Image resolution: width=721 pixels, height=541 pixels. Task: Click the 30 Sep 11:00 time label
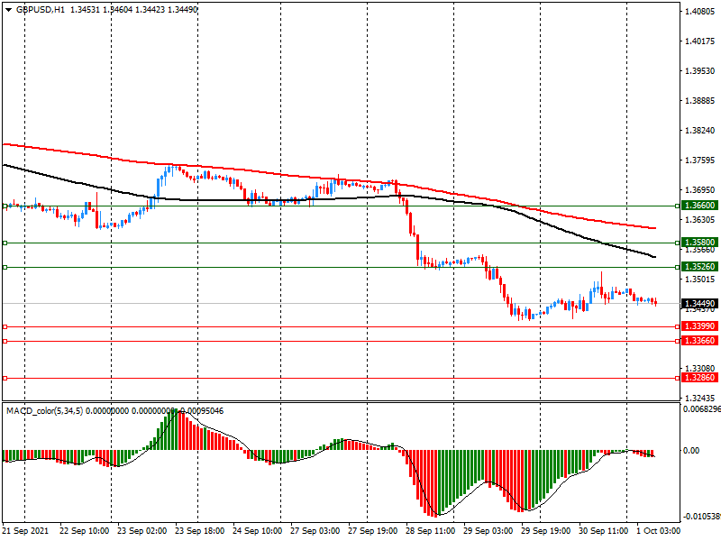point(603,531)
